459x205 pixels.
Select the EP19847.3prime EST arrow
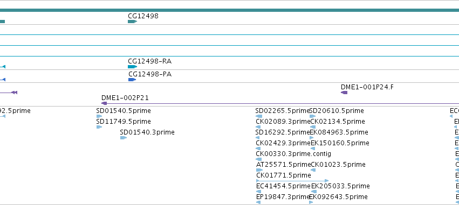pyautogui.click(x=258, y=202)
